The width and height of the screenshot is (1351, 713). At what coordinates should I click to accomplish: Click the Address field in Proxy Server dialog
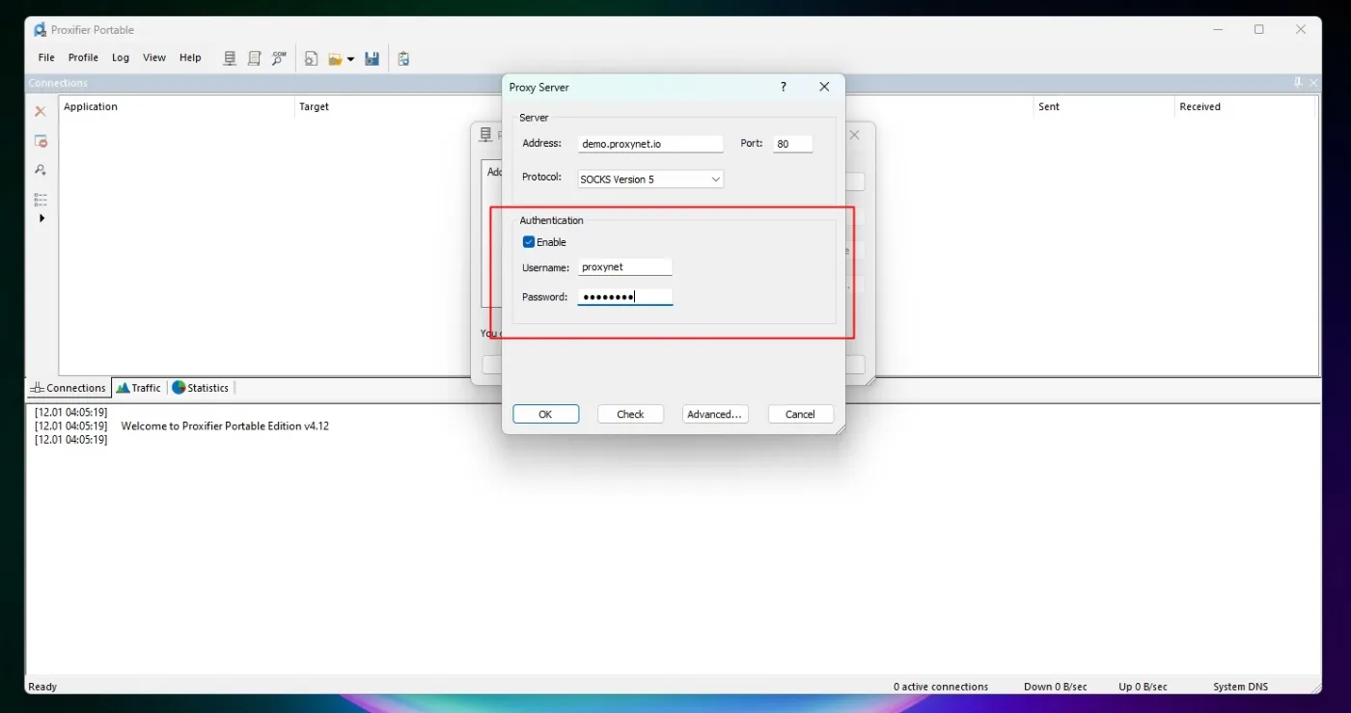(650, 144)
